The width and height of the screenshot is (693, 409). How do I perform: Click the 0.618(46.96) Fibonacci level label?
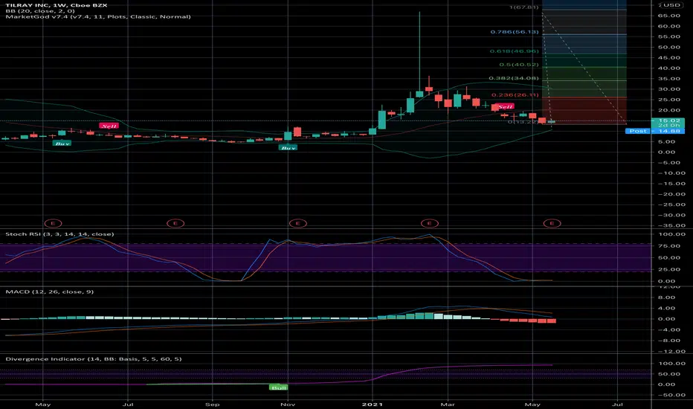coord(515,51)
